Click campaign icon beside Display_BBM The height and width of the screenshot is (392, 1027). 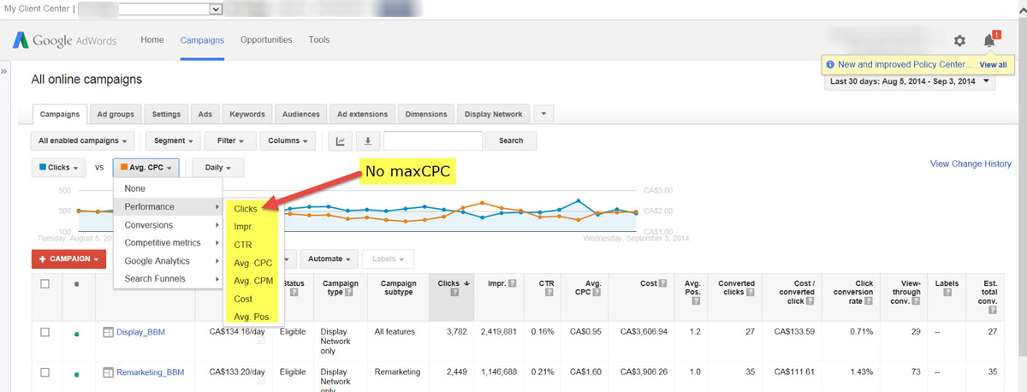click(109, 332)
